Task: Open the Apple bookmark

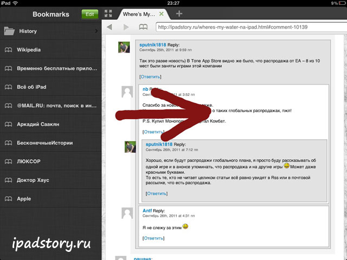Action: point(24,199)
